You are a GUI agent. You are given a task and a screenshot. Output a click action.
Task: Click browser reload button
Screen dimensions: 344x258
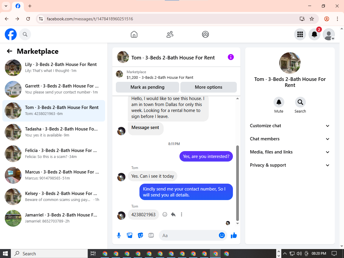coord(28,19)
